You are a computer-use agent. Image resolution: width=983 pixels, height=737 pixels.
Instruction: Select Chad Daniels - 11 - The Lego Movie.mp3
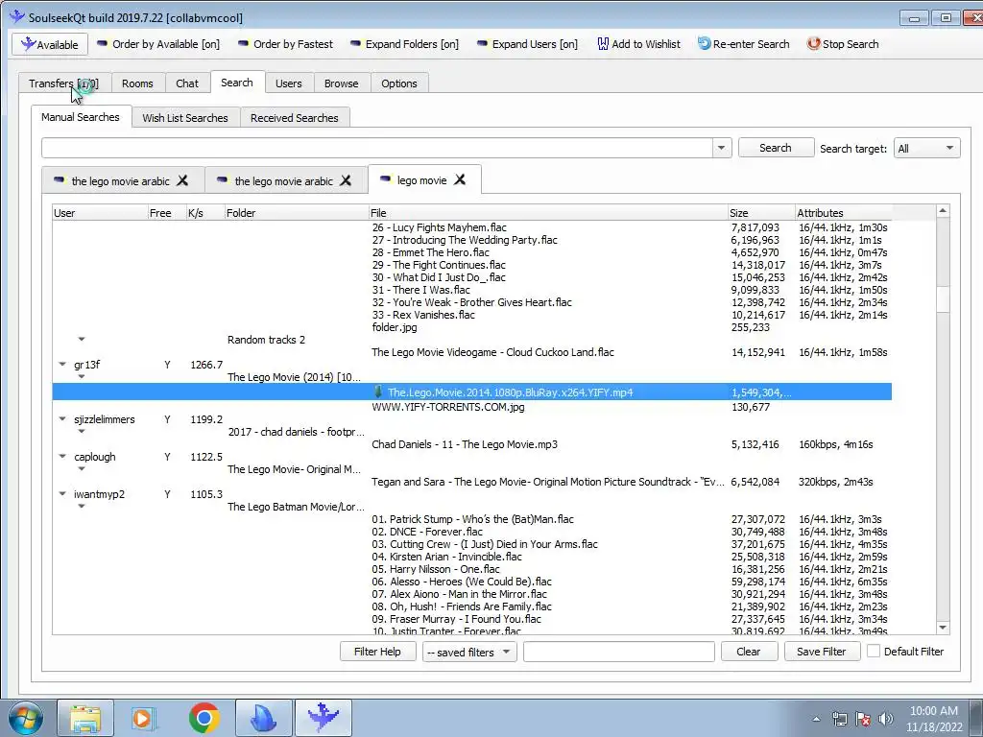click(464, 444)
